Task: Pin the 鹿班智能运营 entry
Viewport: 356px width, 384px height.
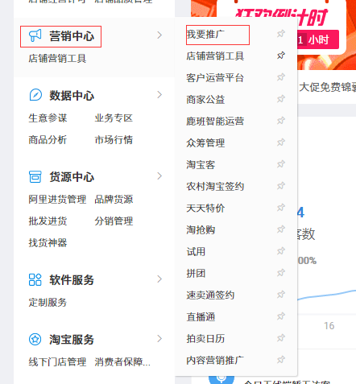Action: pyautogui.click(x=281, y=121)
